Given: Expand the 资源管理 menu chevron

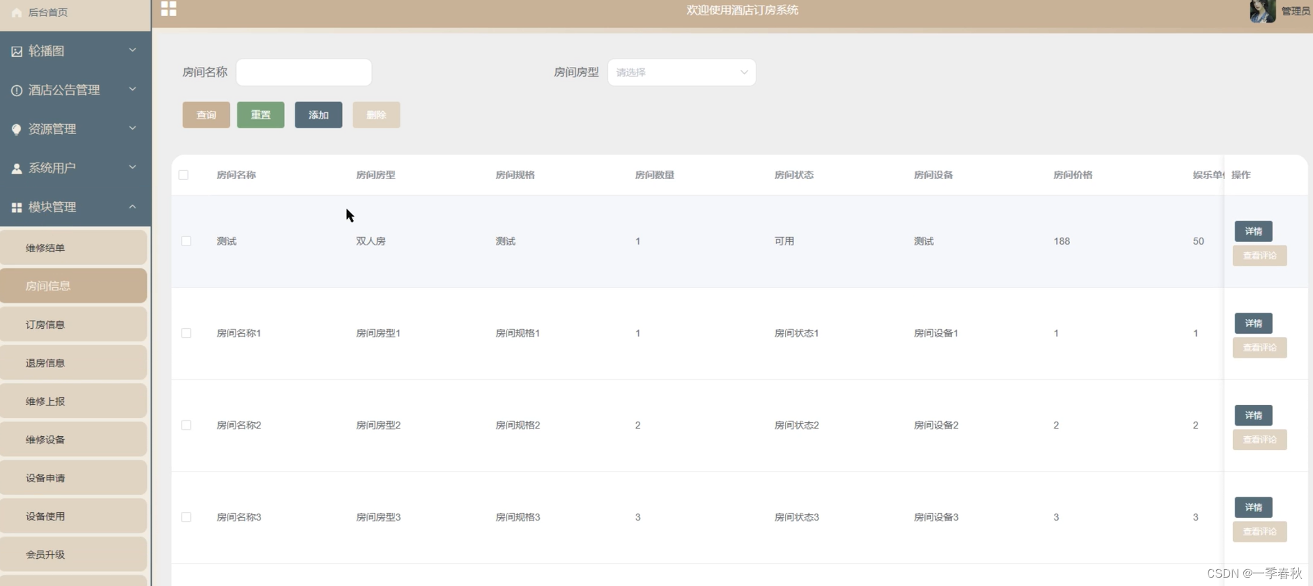Looking at the screenshot, I should (132, 128).
